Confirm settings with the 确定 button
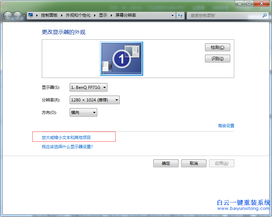Screen dimensions: 272x217 point(166,163)
